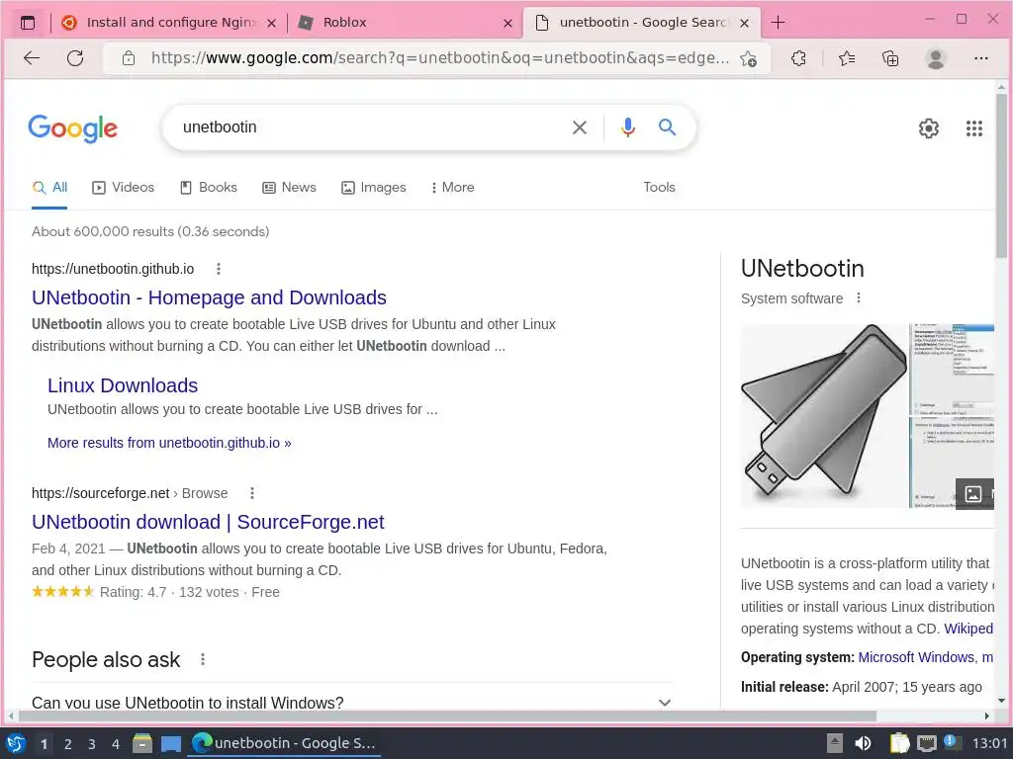
Task: Submit search with the magnifier icon
Action: point(668,127)
